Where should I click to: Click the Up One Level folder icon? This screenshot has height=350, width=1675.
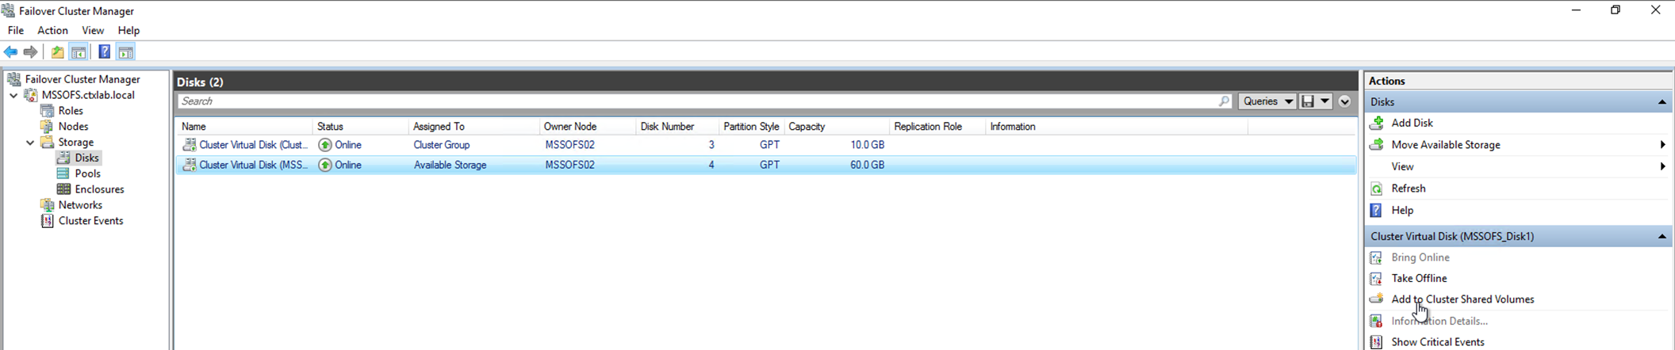57,52
